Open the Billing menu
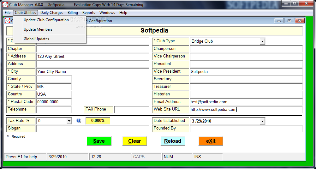Viewport: 316px width, 169px height. coord(73,13)
